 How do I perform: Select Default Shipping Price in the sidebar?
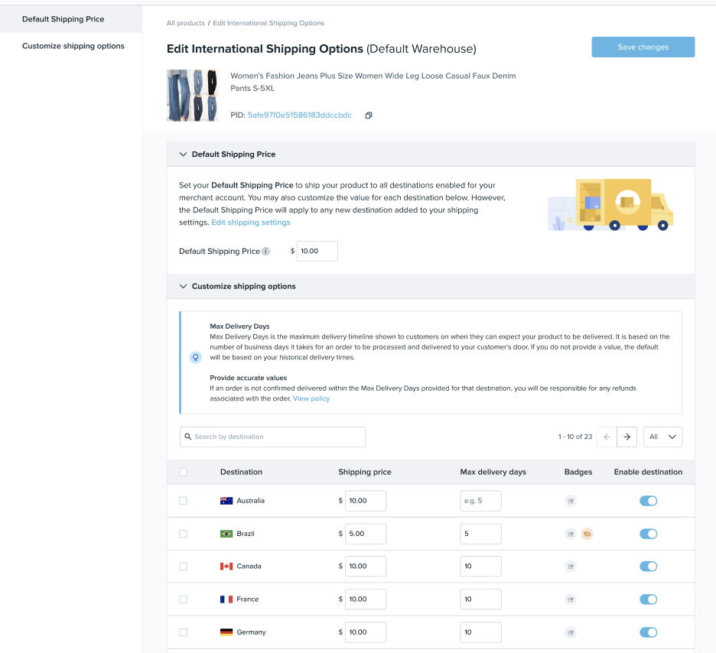pyautogui.click(x=63, y=19)
